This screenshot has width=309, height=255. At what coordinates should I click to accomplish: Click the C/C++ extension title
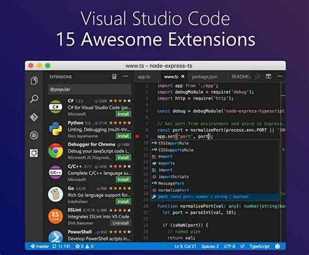click(74, 166)
